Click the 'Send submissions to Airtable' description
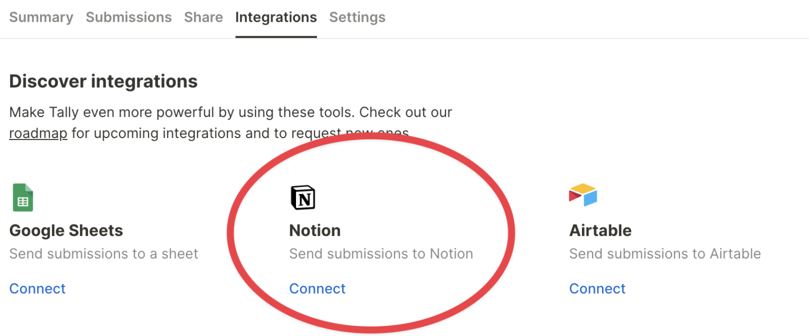Screen dimensions: 809x336 [665, 254]
